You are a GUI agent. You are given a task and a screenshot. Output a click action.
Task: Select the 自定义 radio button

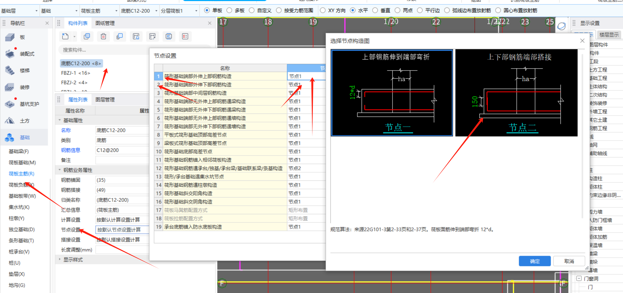(x=252, y=10)
